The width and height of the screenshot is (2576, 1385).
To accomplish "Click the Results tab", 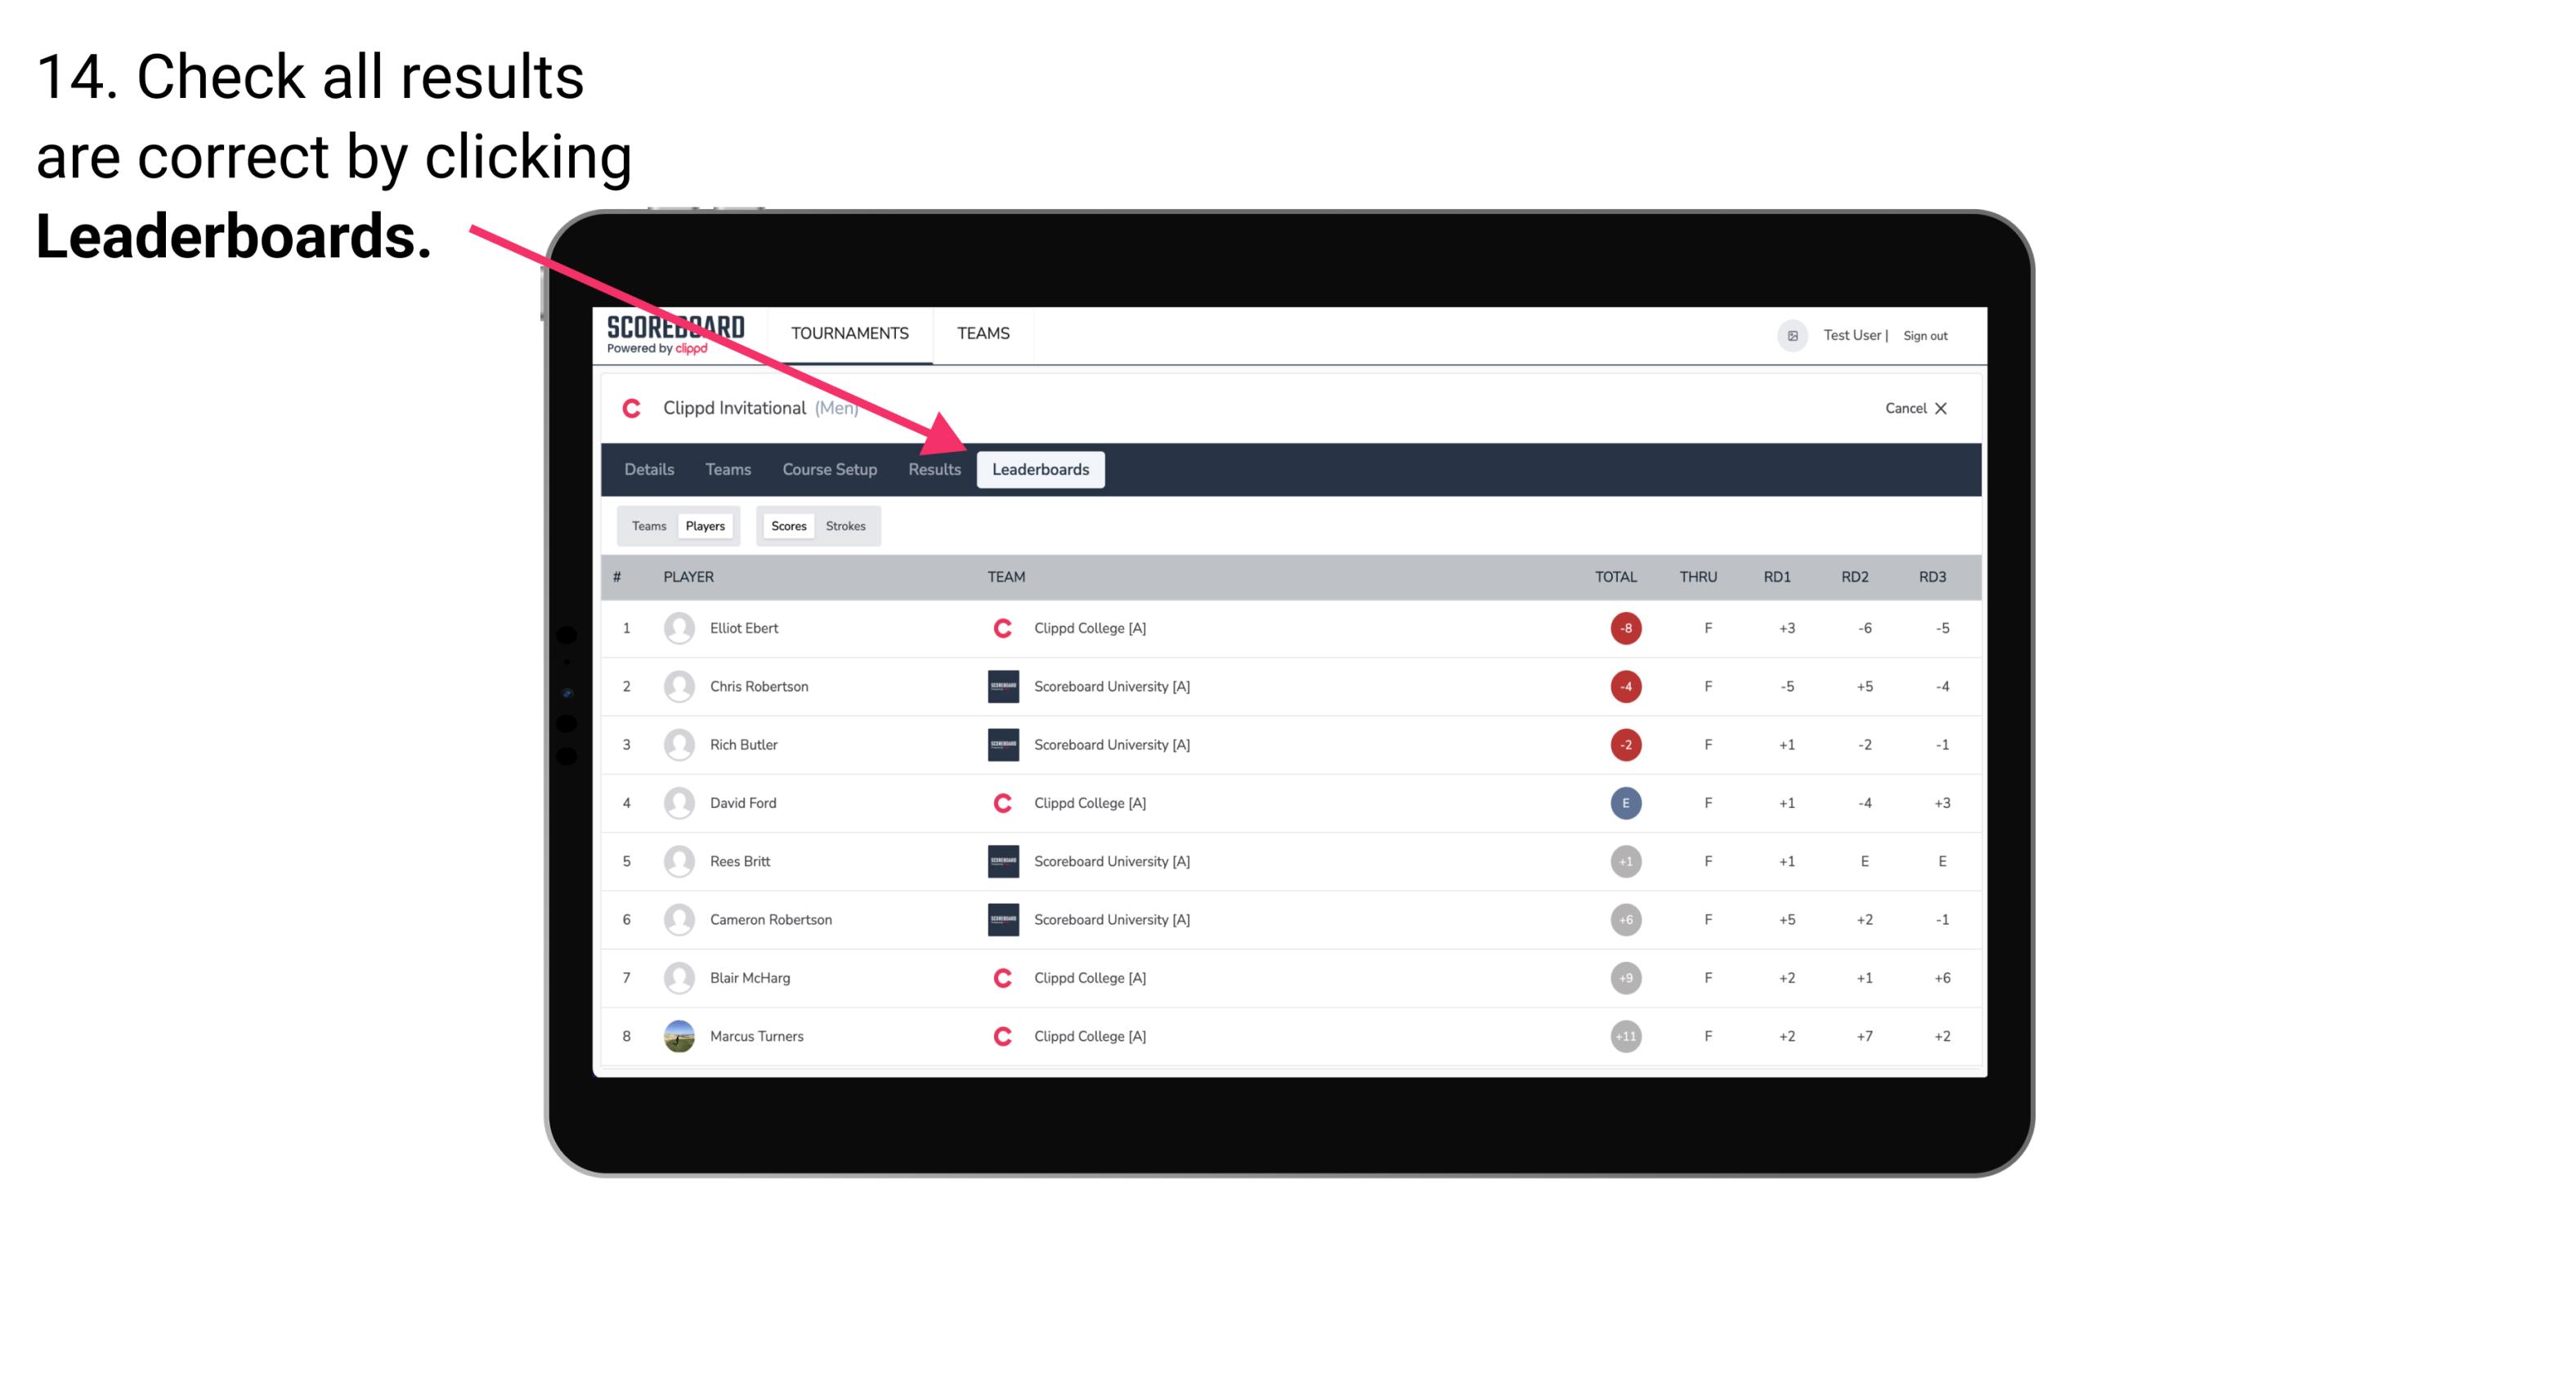I will (931, 471).
